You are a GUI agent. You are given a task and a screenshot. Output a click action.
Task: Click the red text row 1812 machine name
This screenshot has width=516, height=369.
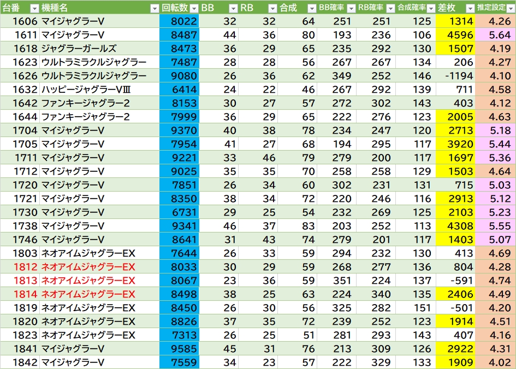(x=88, y=267)
